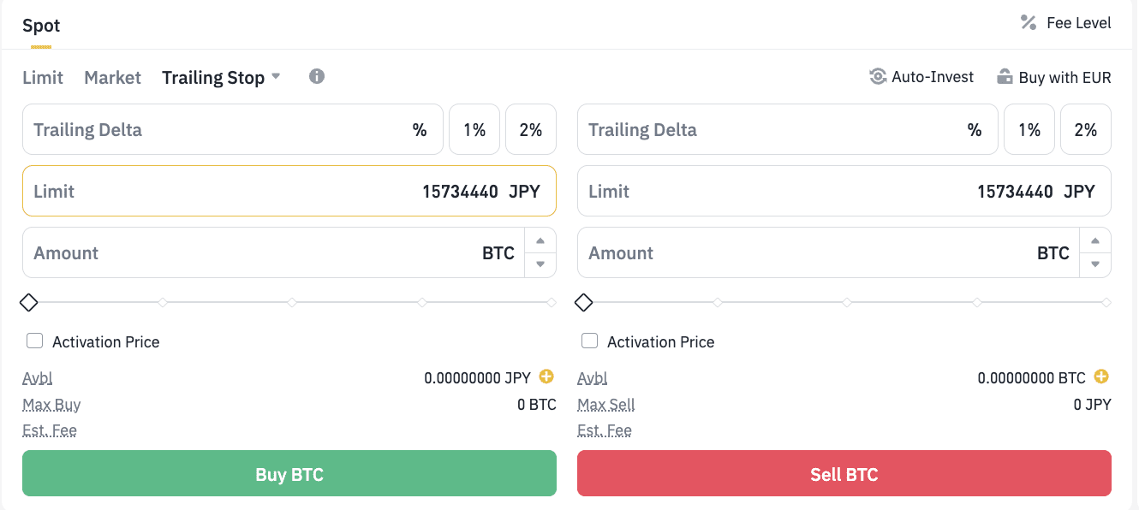Switch to the Limit order tab
Screen dimensions: 1139x510
click(43, 78)
